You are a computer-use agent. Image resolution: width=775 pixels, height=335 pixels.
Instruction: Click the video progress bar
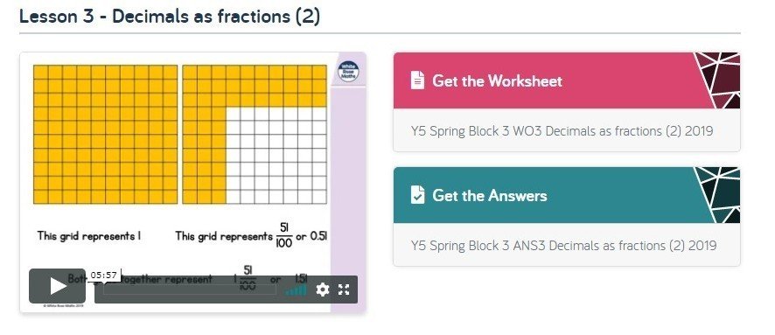point(189,290)
